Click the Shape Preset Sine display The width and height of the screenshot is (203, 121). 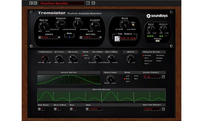pyautogui.click(x=152, y=77)
